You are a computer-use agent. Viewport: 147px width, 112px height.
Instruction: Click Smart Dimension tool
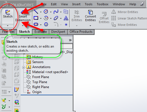click(x=23, y=16)
